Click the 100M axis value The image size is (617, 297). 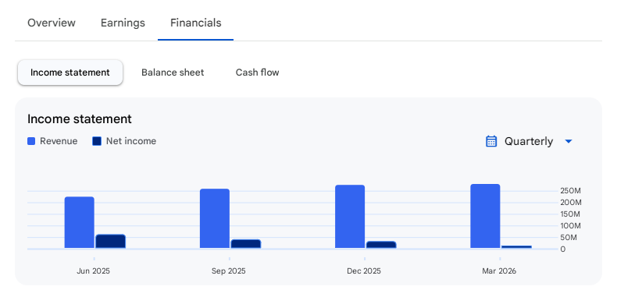coord(571,226)
